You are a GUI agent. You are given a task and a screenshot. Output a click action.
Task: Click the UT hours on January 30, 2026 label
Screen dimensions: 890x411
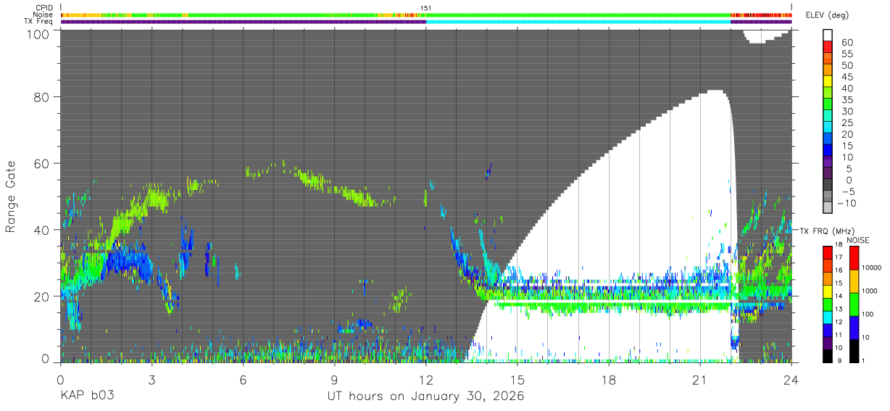[426, 396]
